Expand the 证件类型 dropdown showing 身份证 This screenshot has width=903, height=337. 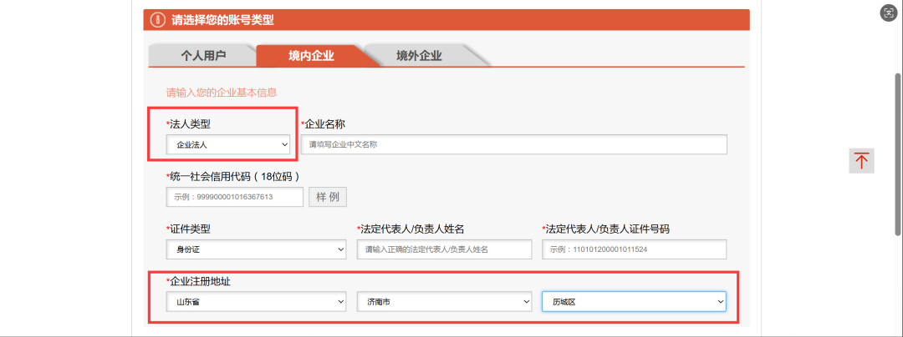pyautogui.click(x=256, y=249)
